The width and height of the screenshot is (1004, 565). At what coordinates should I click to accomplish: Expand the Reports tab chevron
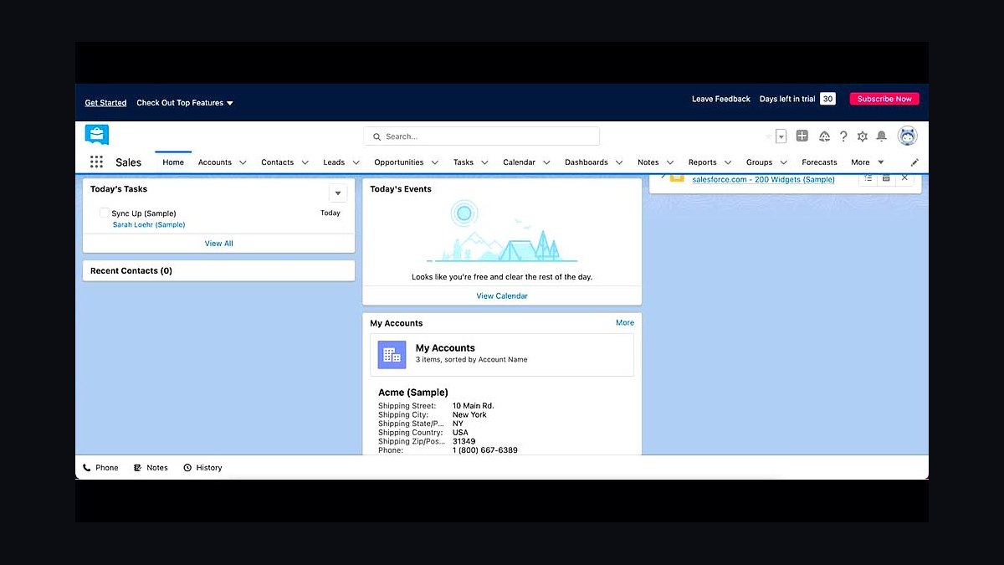click(728, 162)
